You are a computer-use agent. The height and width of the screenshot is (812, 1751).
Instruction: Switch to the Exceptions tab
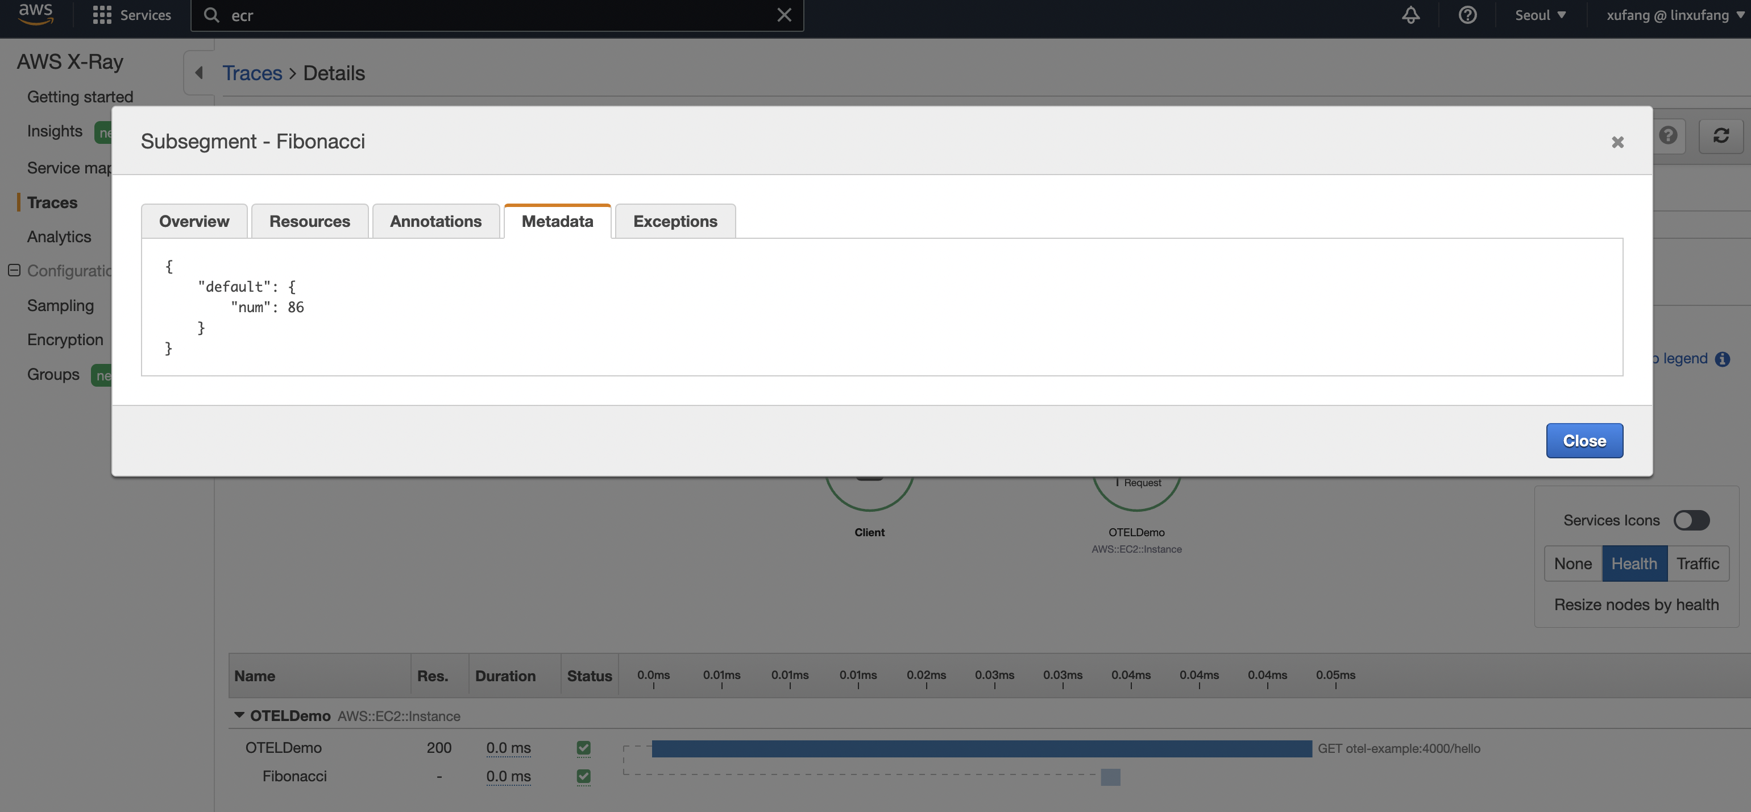(x=675, y=221)
